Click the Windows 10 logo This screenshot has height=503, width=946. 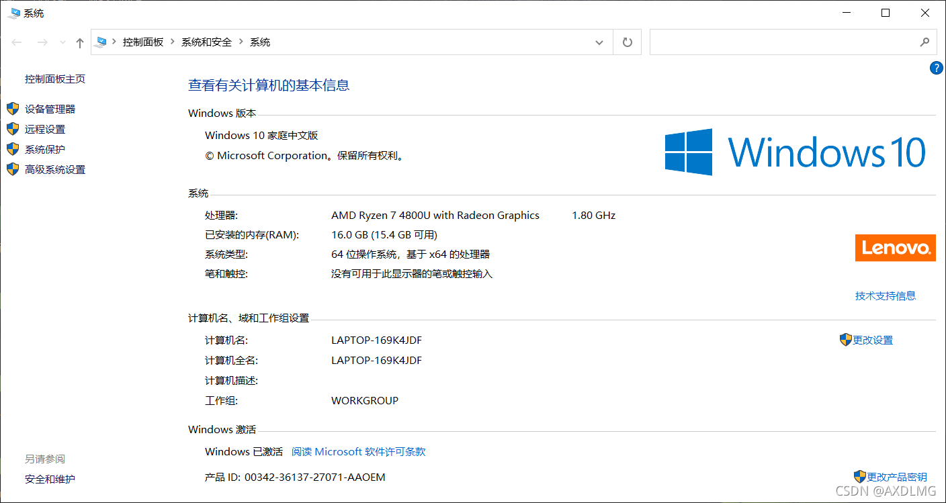pyautogui.click(x=796, y=152)
